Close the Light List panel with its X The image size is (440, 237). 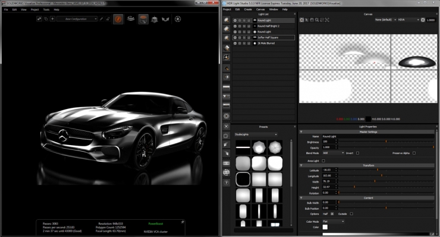295,14
